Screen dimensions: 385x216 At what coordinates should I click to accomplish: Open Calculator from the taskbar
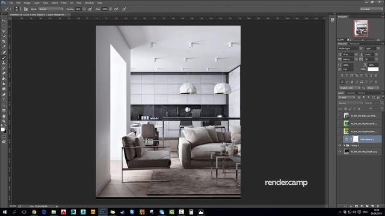[191, 212]
